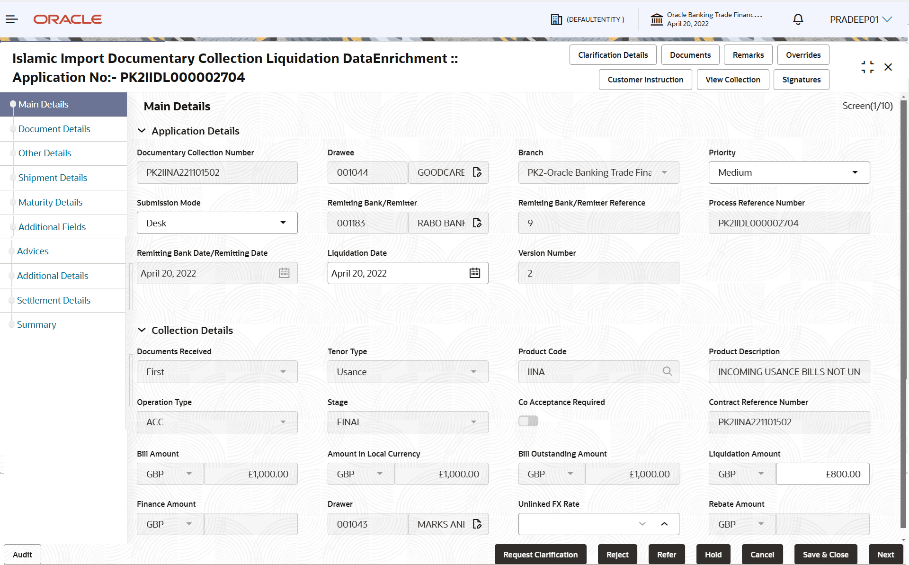This screenshot has width=909, height=565.
Task: Click the Liquidation Amount input field
Action: pos(822,474)
